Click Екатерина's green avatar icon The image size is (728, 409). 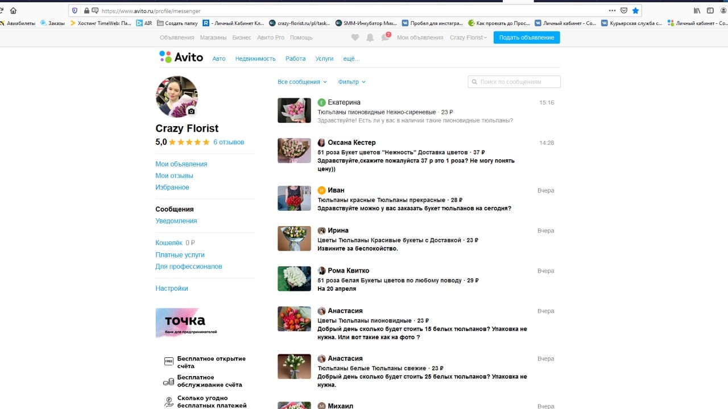(321, 102)
